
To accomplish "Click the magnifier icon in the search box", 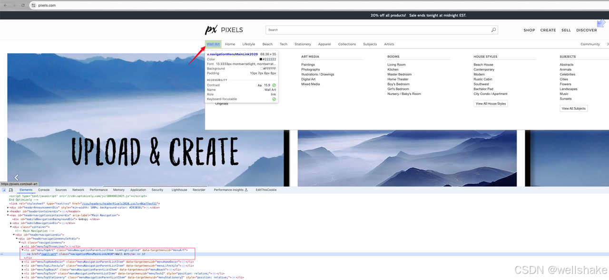I will pos(493,29).
